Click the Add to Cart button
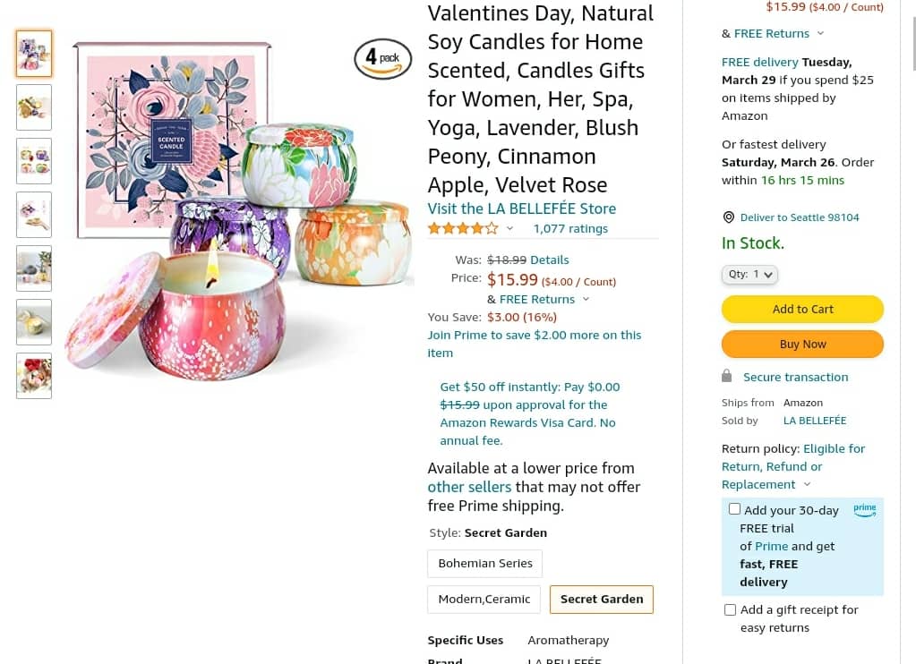916x664 pixels. click(x=802, y=309)
